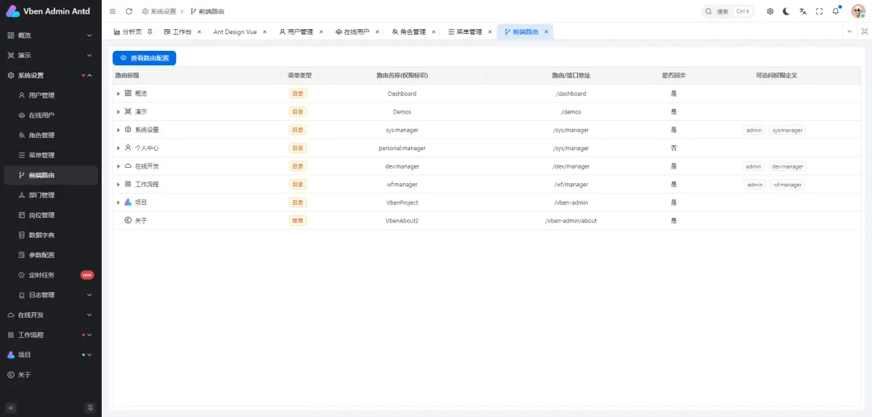Click the dev:manager permission tag
Image resolution: width=872 pixels, height=417 pixels.
point(787,166)
